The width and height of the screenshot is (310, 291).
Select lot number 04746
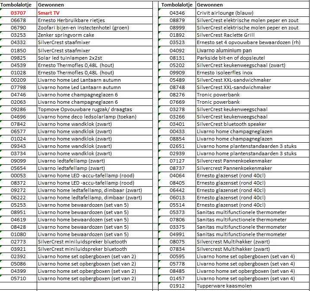click(18, 95)
